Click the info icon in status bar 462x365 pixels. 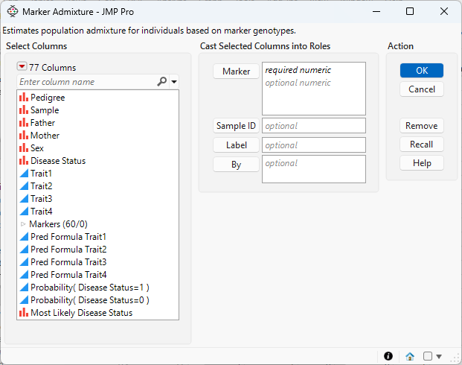tap(388, 356)
